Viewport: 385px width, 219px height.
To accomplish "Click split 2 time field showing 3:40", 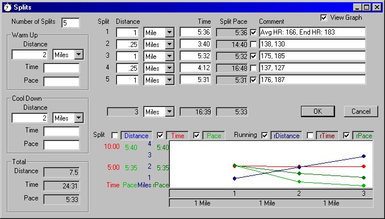I will tap(195, 44).
